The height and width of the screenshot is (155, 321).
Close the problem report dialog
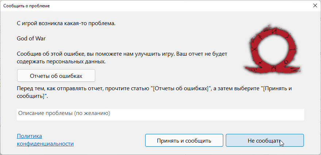tap(315, 6)
